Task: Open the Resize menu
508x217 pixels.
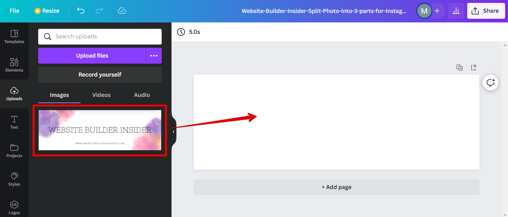Action: [47, 11]
